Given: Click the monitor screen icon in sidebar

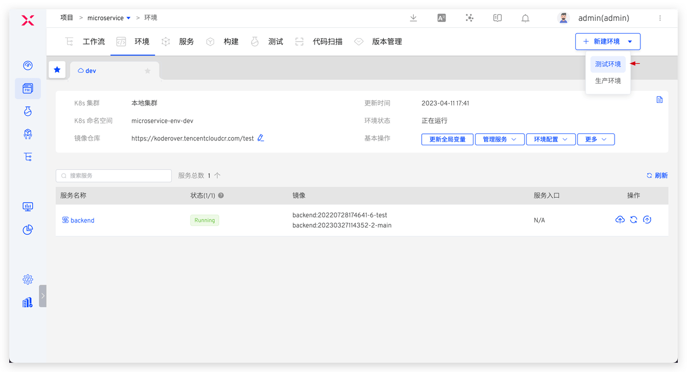Looking at the screenshot, I should [27, 206].
